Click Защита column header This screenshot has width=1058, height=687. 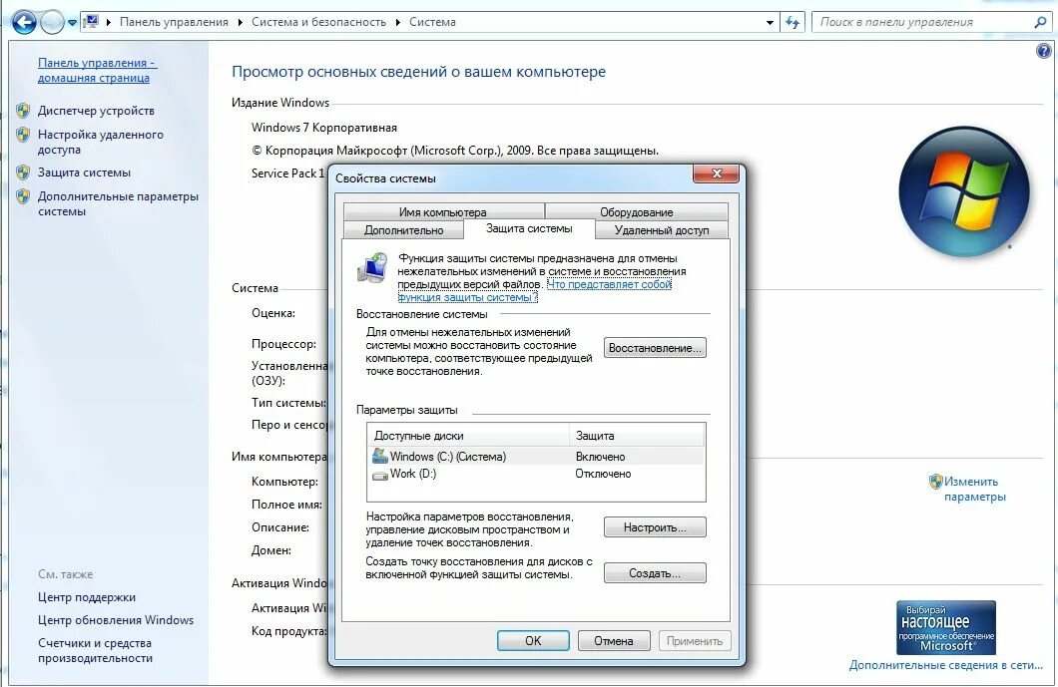[x=637, y=436]
